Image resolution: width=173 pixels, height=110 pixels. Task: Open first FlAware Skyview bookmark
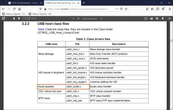click(x=14, y=14)
